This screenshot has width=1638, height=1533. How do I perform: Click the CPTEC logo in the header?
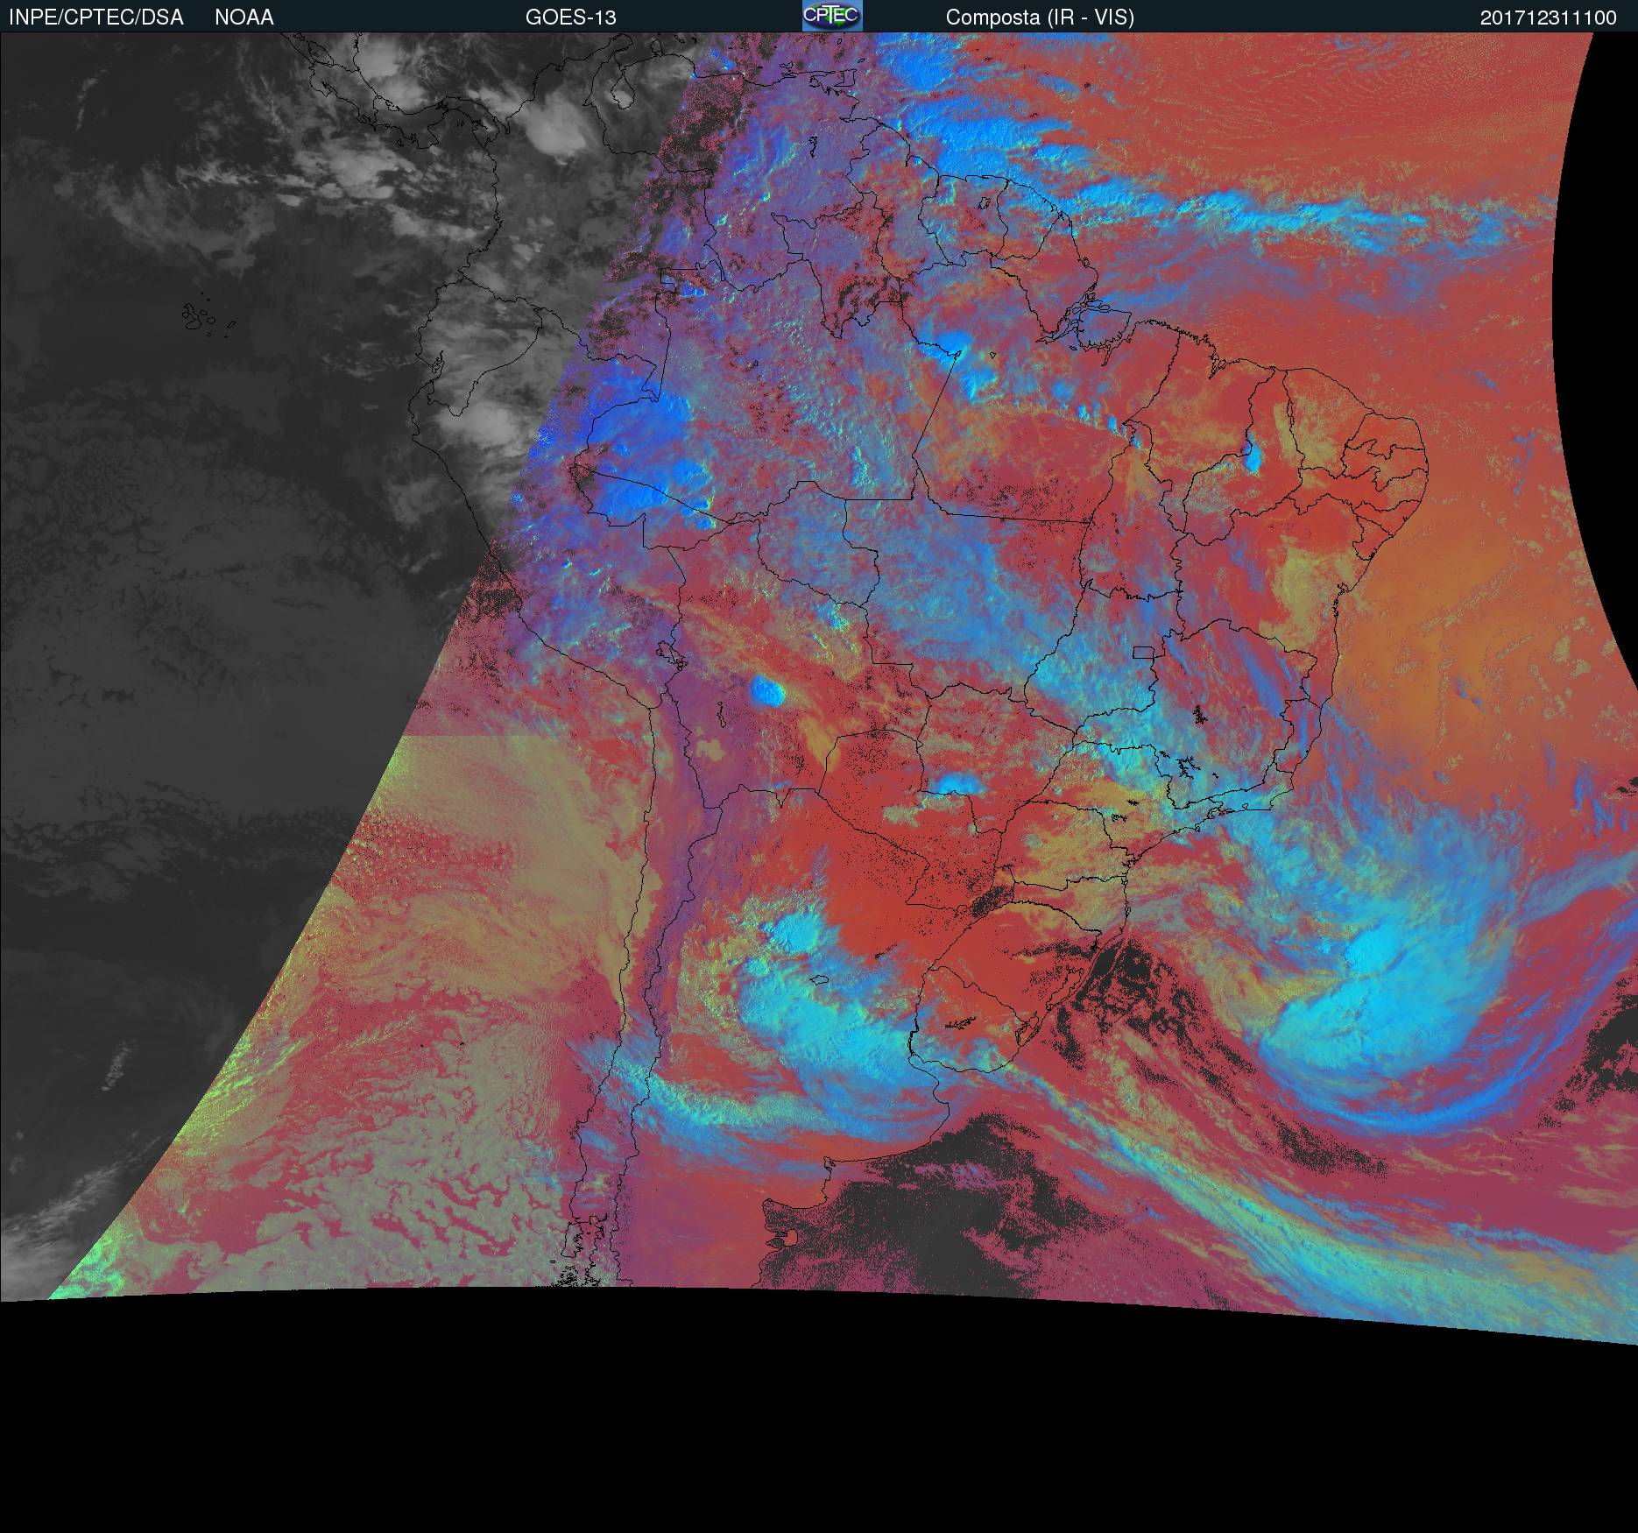[832, 16]
